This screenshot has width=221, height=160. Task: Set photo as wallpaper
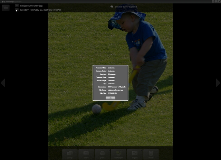(119, 154)
